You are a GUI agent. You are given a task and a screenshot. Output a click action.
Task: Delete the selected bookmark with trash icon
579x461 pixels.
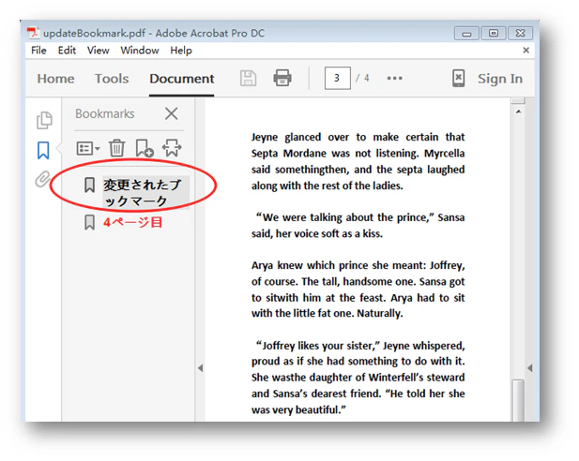click(117, 148)
